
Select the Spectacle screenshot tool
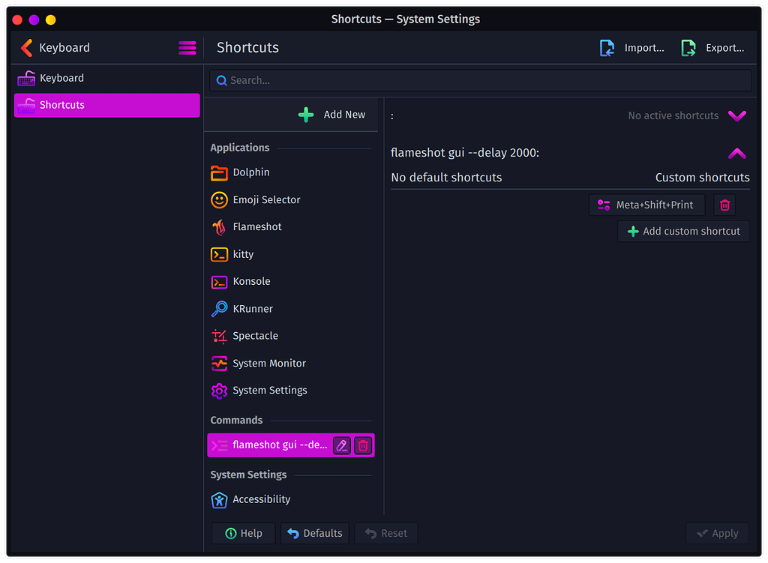256,335
